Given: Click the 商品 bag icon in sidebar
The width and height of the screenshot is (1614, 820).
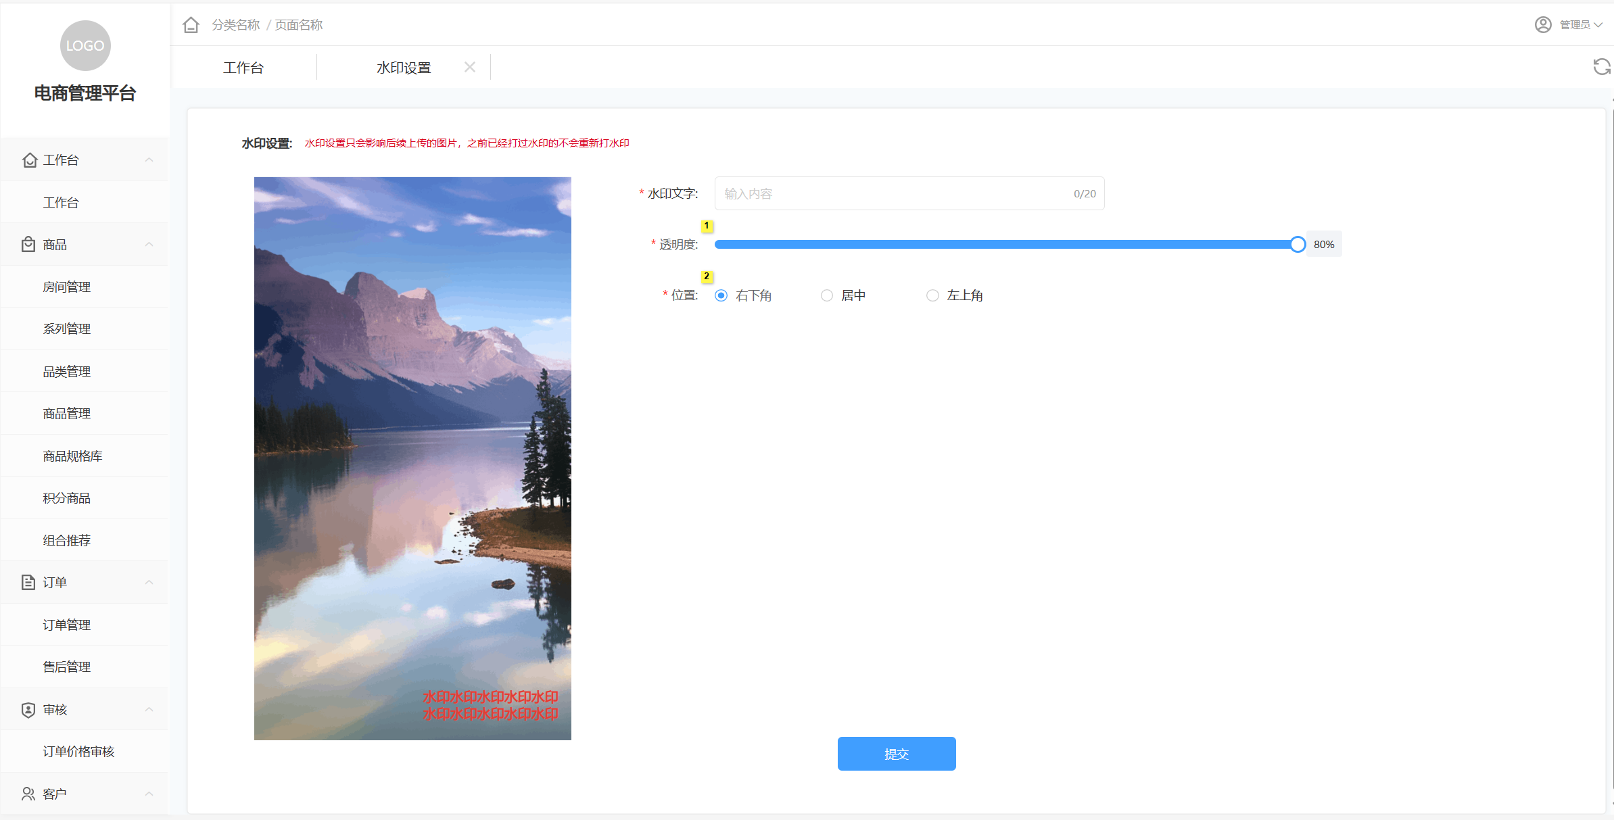Looking at the screenshot, I should tap(28, 245).
